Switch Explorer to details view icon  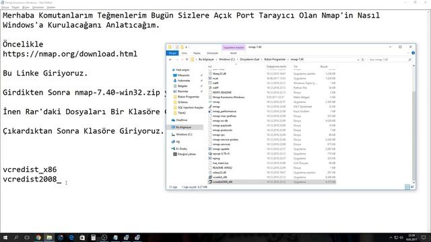point(407,187)
